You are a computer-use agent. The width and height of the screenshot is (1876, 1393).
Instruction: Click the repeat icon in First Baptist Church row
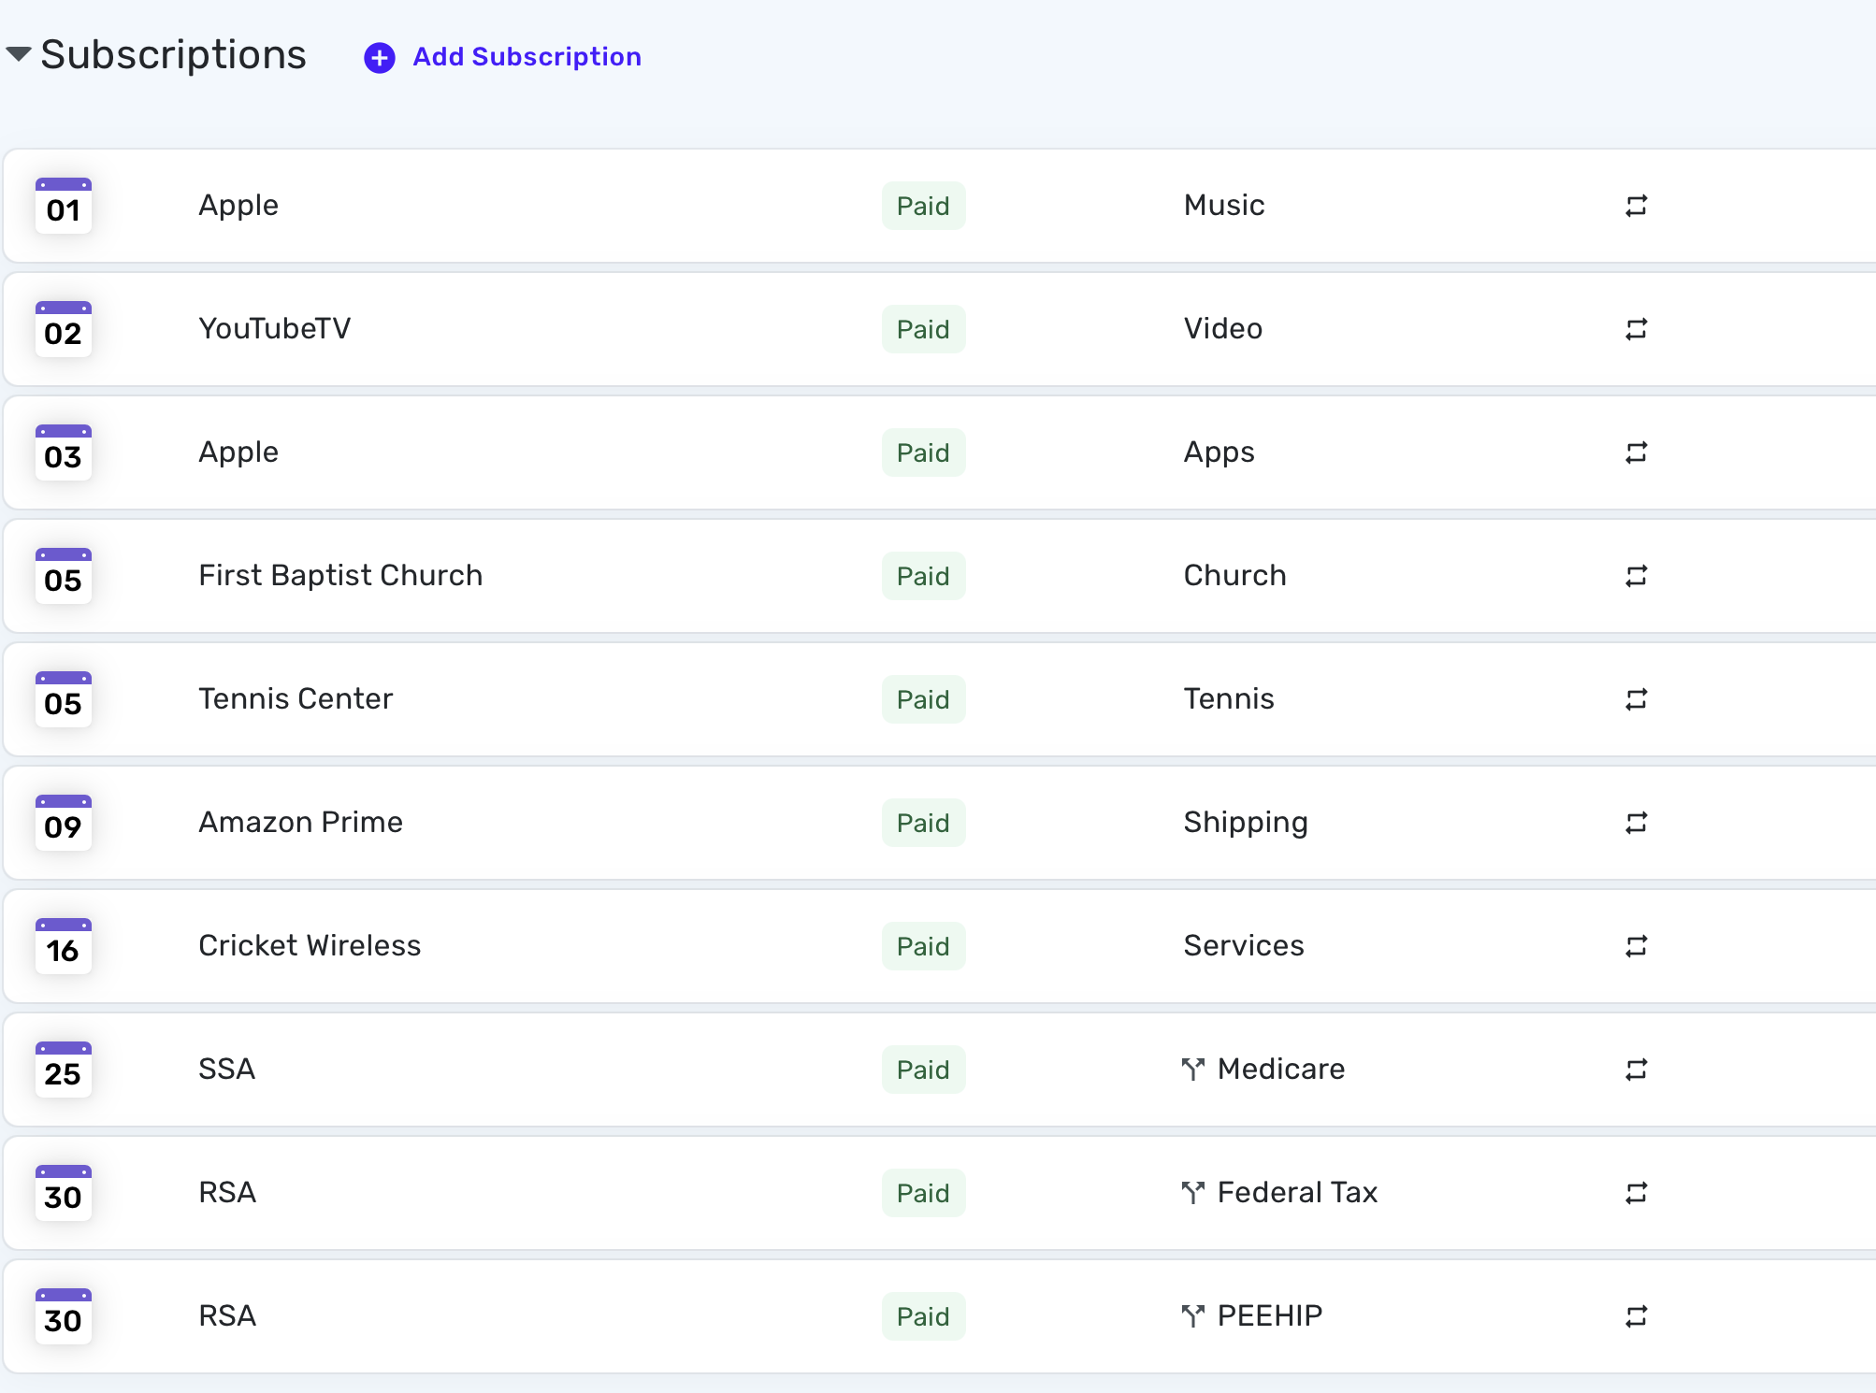click(x=1637, y=576)
